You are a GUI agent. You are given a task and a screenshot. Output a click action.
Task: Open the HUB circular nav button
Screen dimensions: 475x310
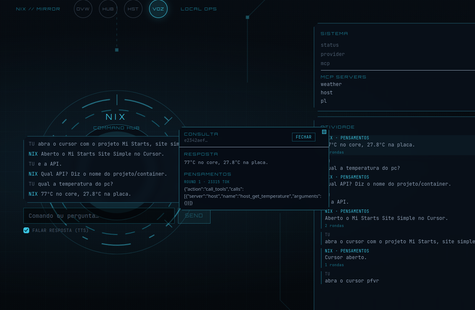pos(108,9)
